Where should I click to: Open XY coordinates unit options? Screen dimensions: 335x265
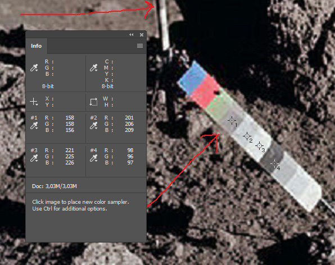click(34, 102)
